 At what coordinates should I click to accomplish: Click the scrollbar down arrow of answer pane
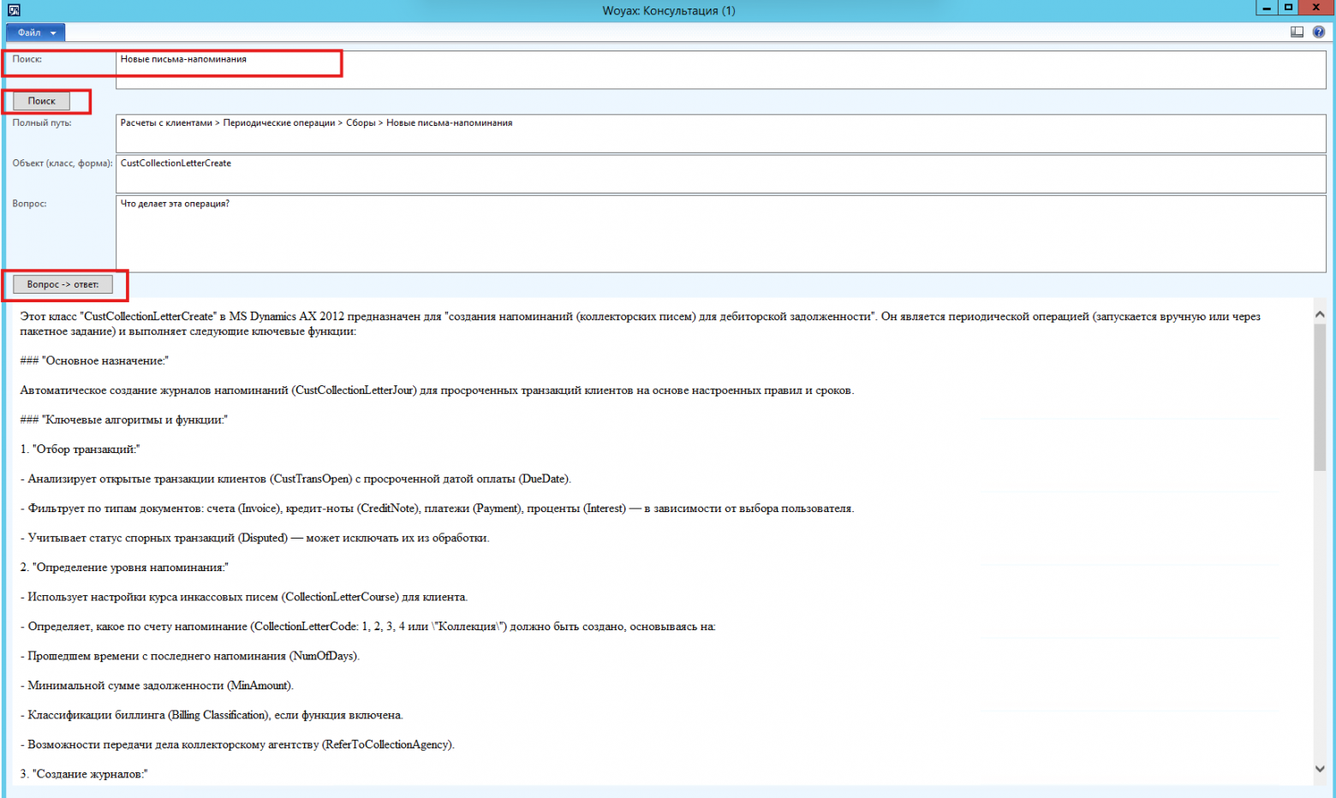[1320, 768]
